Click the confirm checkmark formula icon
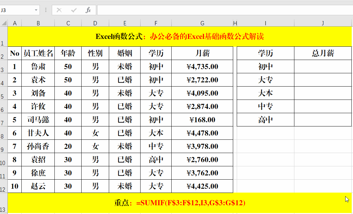Image resolution: width=353 pixels, height=214 pixels. (74, 10)
